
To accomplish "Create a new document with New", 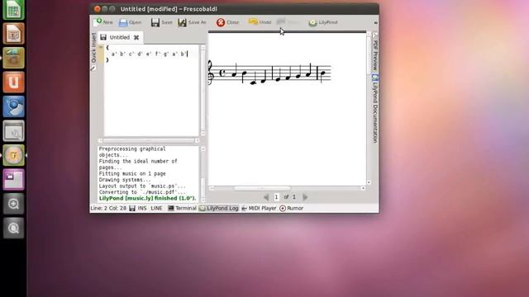I will (103, 22).
